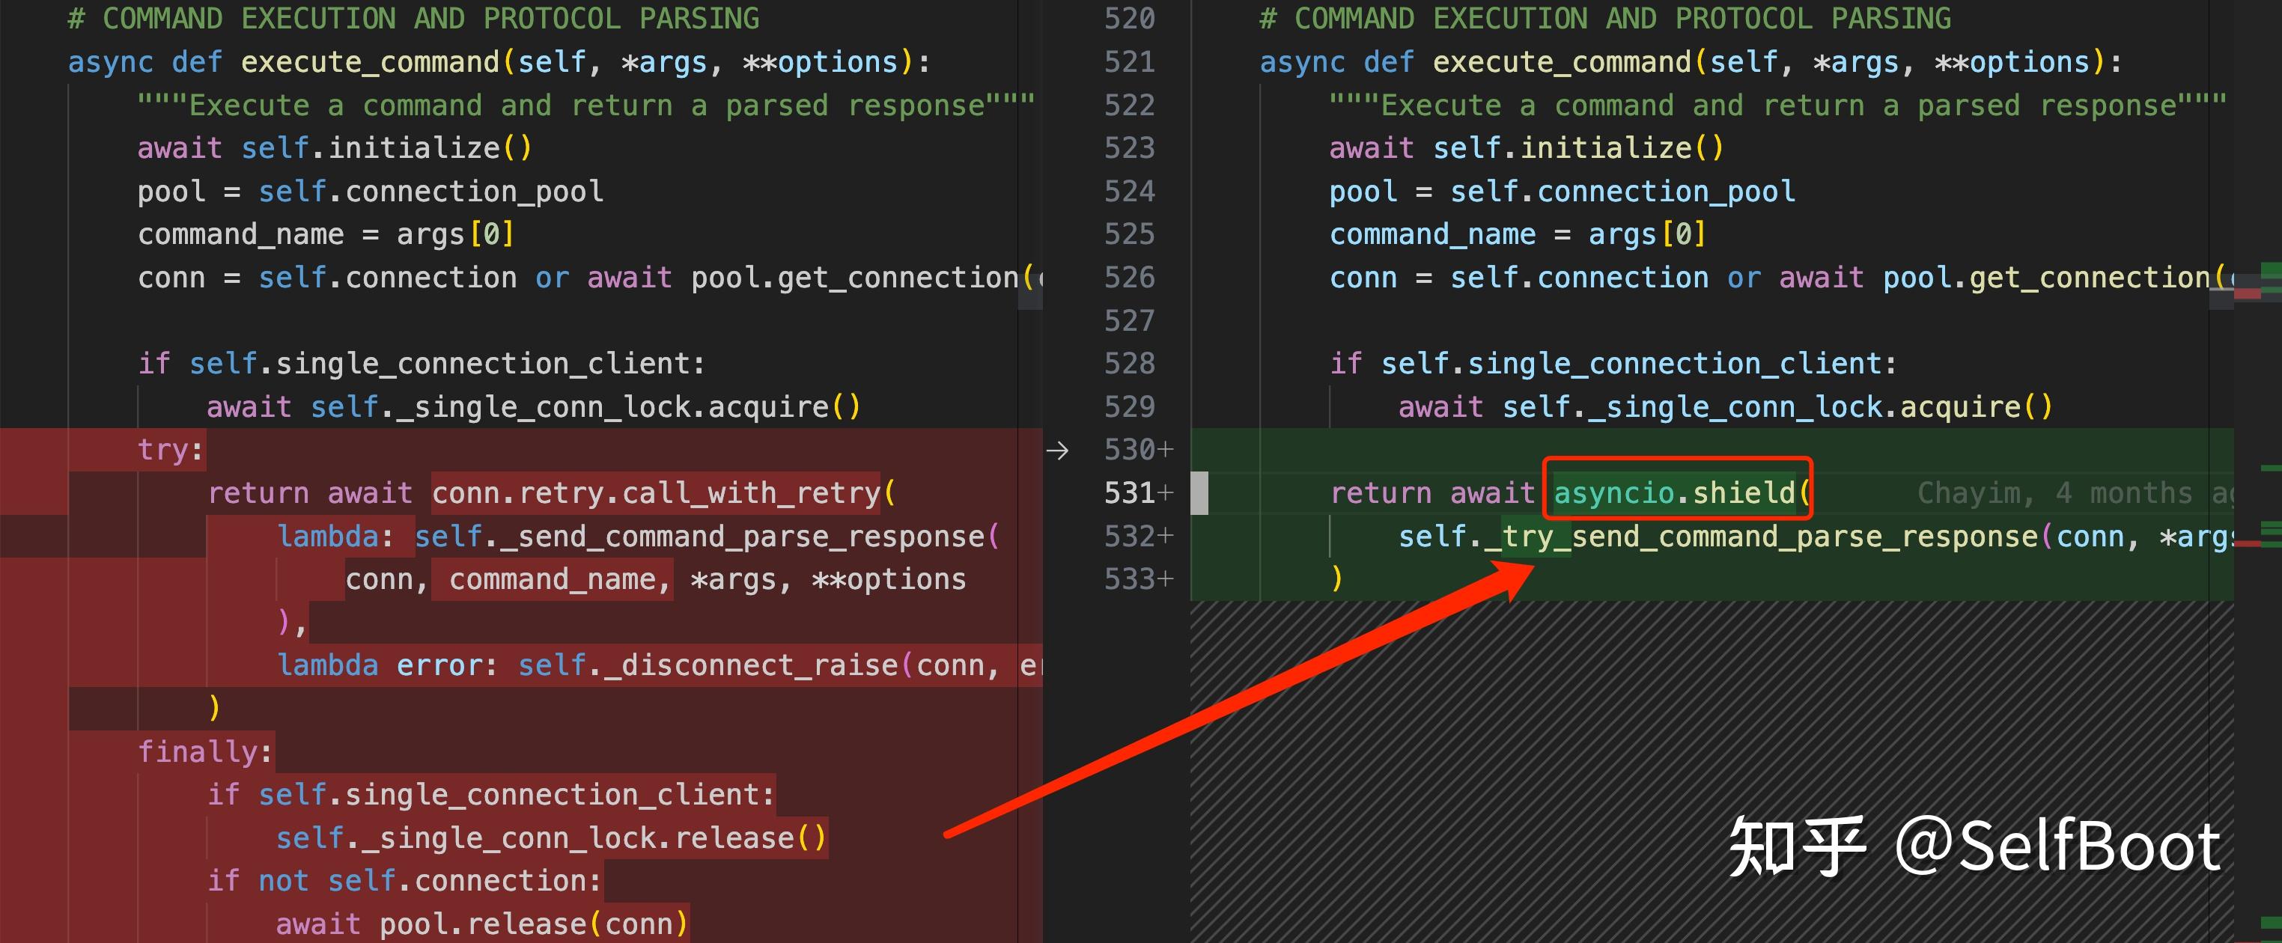Click 'pool = self.connection_pool' in the modified pane

point(1563,192)
